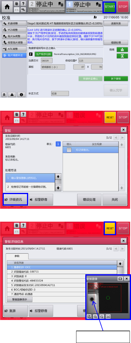Select the 贴片精度补正 sidebar item
This screenshot has width=131, height=343.
coord(14,55)
